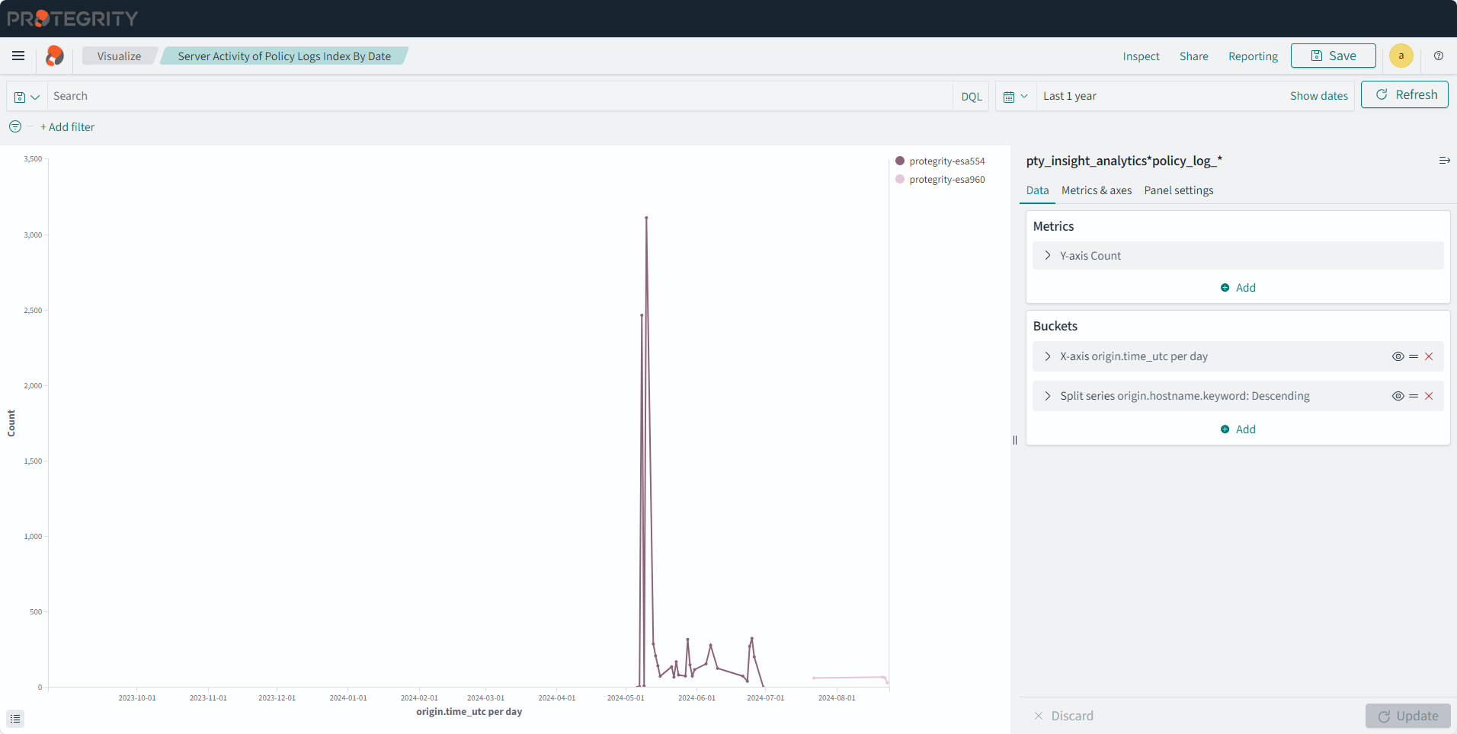The width and height of the screenshot is (1457, 734).
Task: Toggle the chart legend icon
Action: [x=15, y=718]
